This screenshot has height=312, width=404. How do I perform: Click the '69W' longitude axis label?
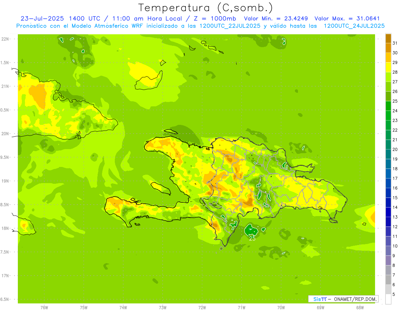point(321,308)
